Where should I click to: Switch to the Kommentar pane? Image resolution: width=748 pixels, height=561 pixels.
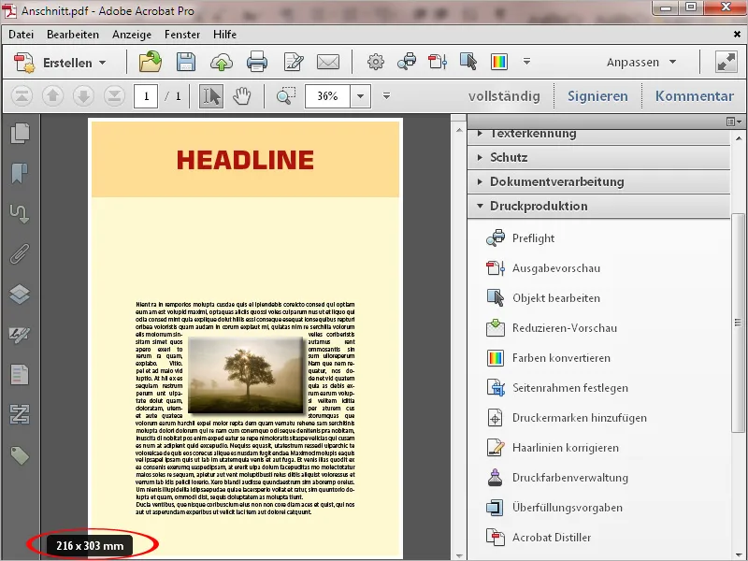pos(694,96)
